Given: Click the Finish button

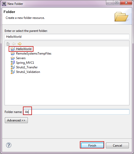Looking at the screenshot, I should pyautogui.click(x=92, y=145).
